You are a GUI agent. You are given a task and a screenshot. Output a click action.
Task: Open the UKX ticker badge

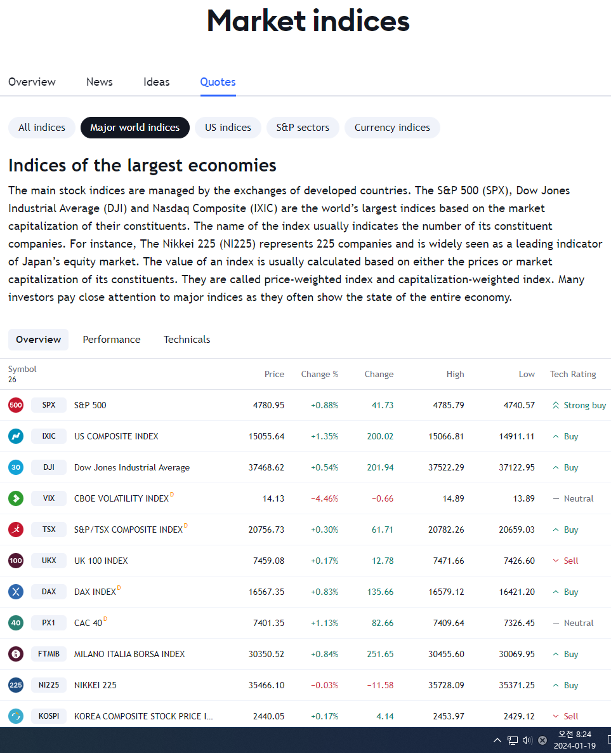point(49,561)
